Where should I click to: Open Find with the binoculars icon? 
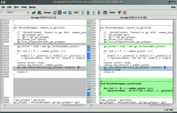(39, 12)
